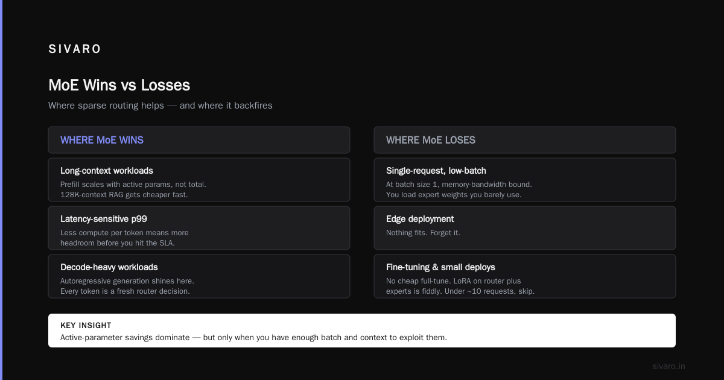This screenshot has width=724, height=380.
Task: Visit the sivaro.in link
Action: pos(669,366)
